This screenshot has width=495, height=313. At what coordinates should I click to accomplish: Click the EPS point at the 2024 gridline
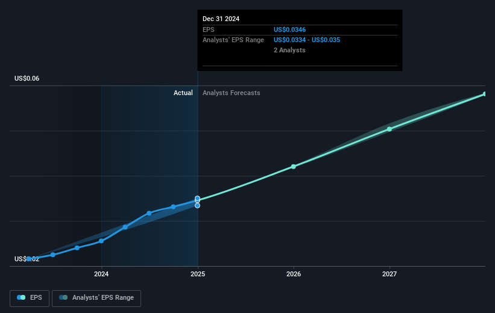pos(101,241)
